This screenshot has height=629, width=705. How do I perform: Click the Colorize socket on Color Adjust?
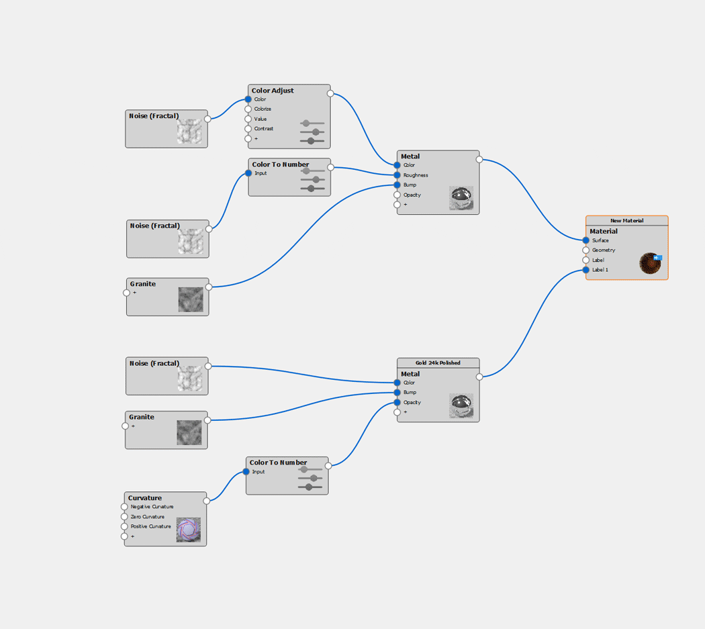tap(248, 109)
